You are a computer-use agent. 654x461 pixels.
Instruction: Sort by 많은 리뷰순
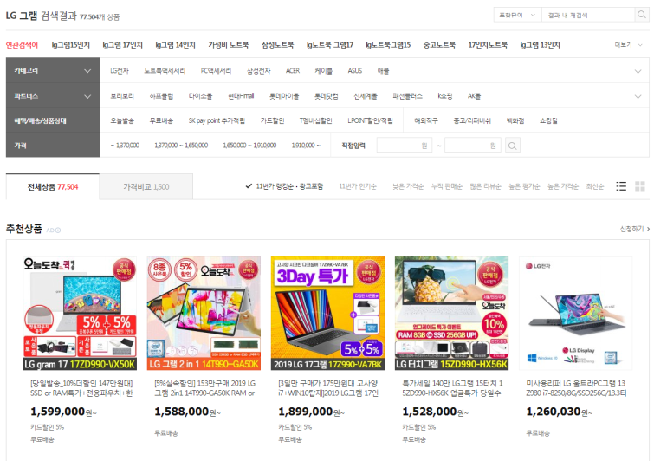coord(485,186)
